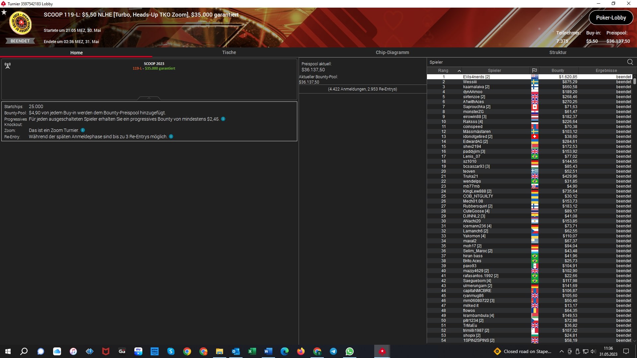Select player row Saprouchka [2]
This screenshot has height=358, width=637.
point(530,107)
